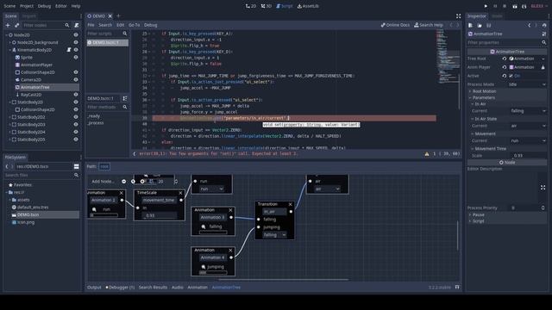Open the script attached to KinematicBody2D
Screen dimensions: 552x310
[69, 50]
